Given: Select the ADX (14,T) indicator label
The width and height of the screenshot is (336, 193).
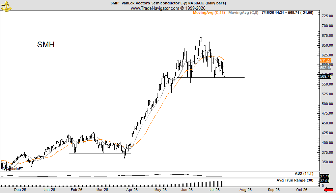Looking at the screenshot, I should tap(304, 173).
